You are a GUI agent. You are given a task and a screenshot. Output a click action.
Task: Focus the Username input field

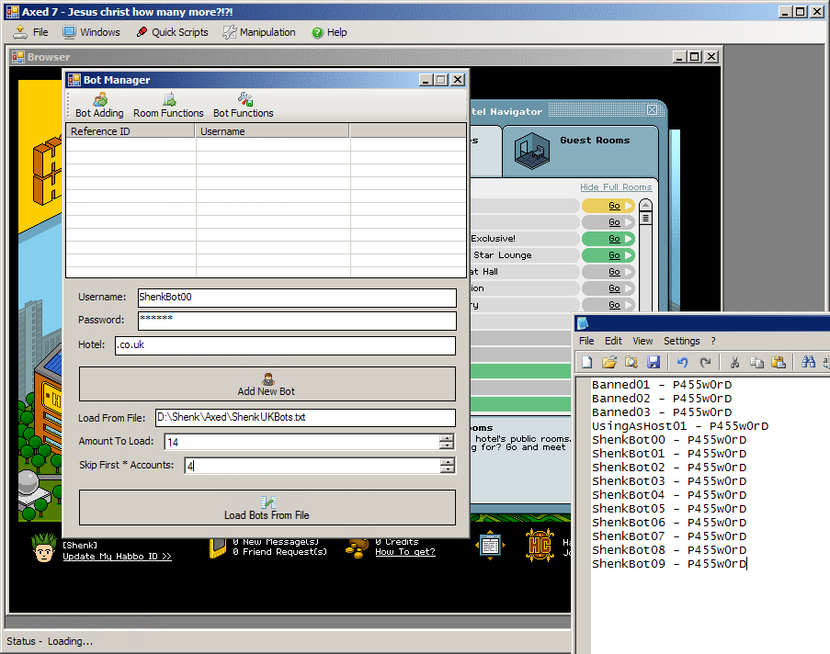click(297, 298)
